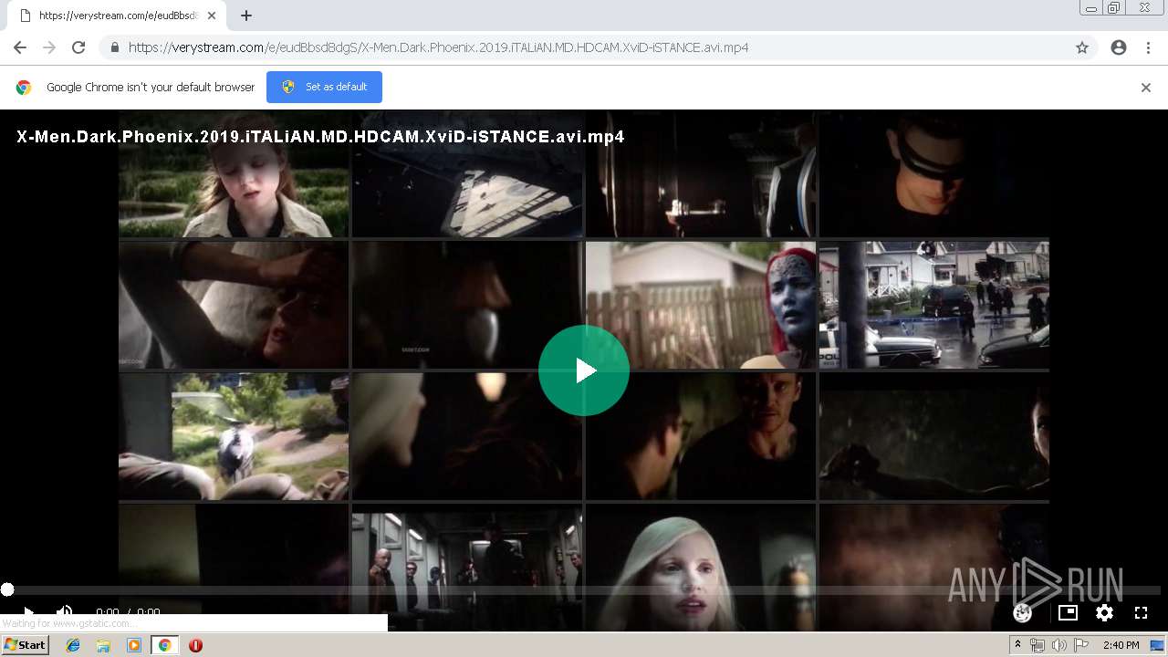Open Windows Media Player from the taskbar

134,645
